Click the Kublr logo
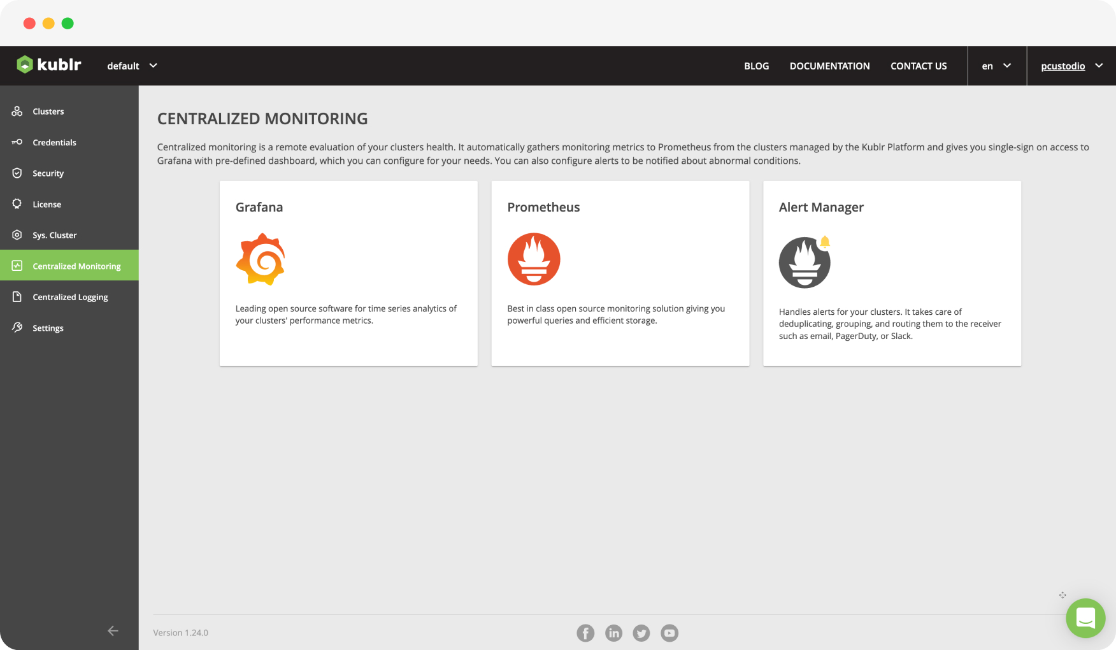This screenshot has width=1116, height=650. point(49,64)
